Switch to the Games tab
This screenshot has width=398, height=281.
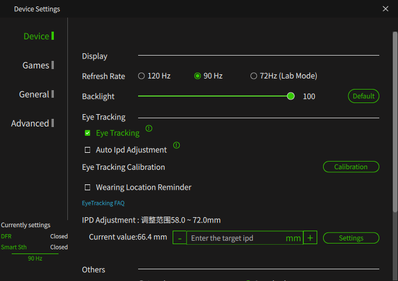click(x=36, y=66)
